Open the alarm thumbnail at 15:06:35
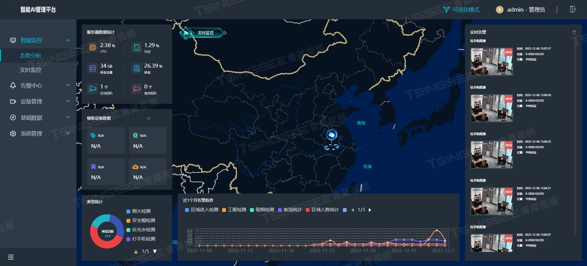This screenshot has height=266, width=587. tap(491, 154)
